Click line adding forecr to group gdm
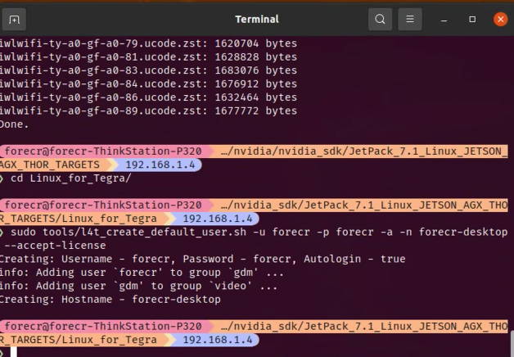Viewport: 514px width, 357px height. (x=142, y=273)
